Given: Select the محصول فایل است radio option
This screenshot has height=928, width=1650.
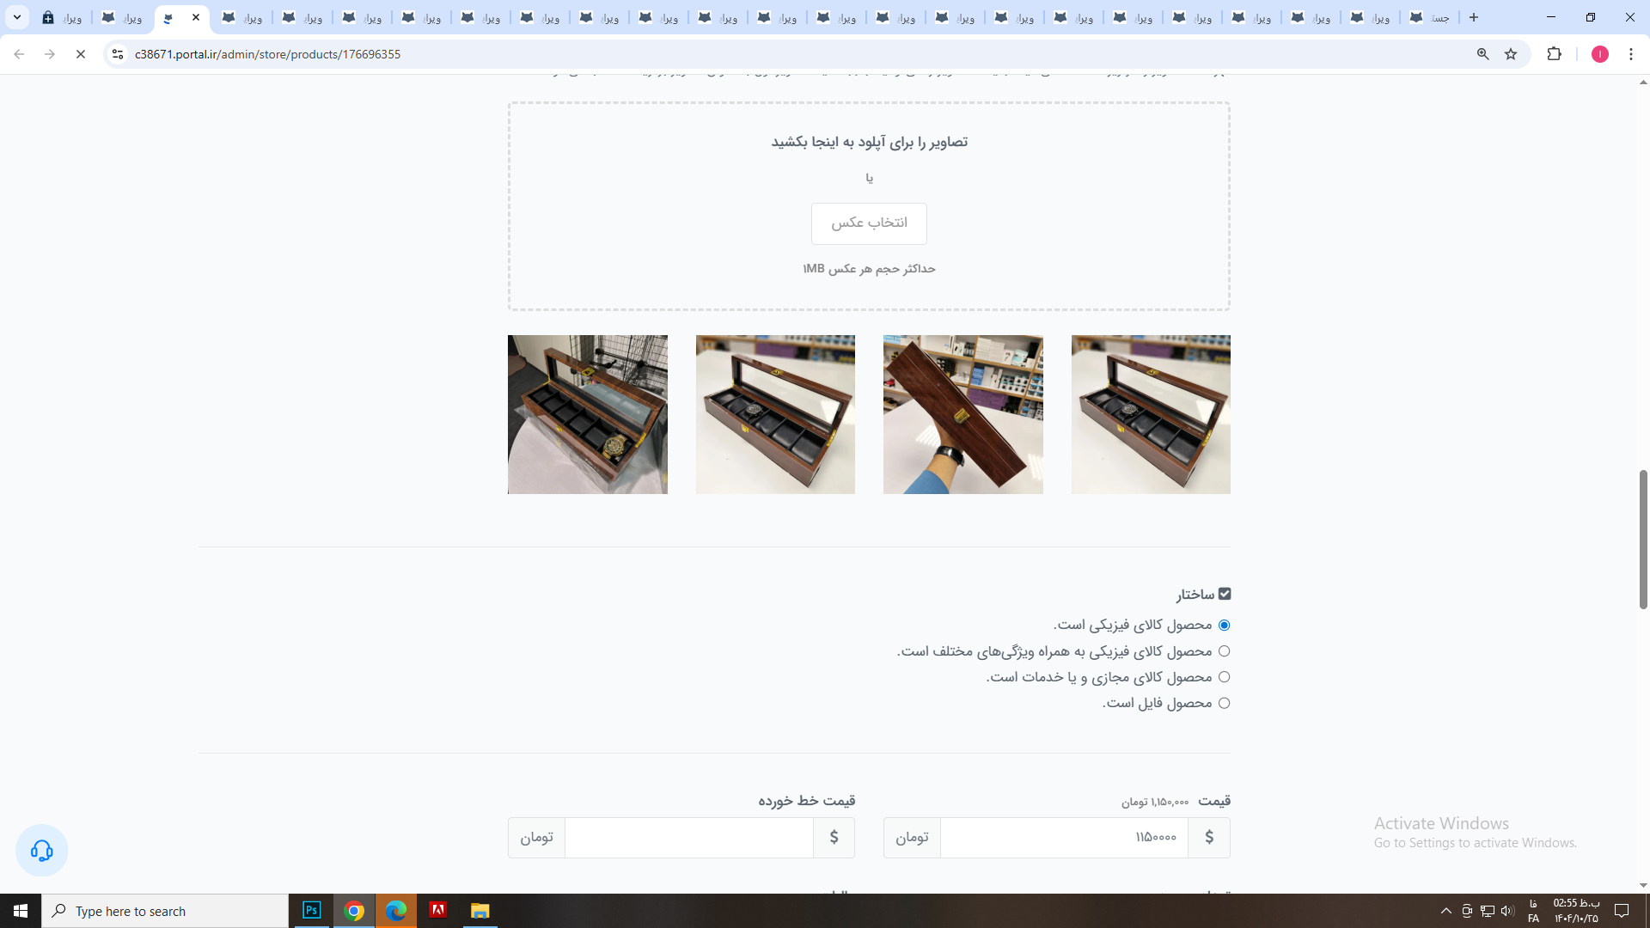Looking at the screenshot, I should [1224, 703].
